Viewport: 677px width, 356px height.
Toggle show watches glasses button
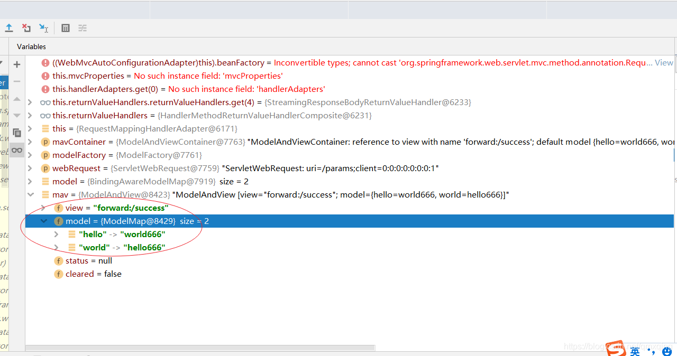pos(17,150)
